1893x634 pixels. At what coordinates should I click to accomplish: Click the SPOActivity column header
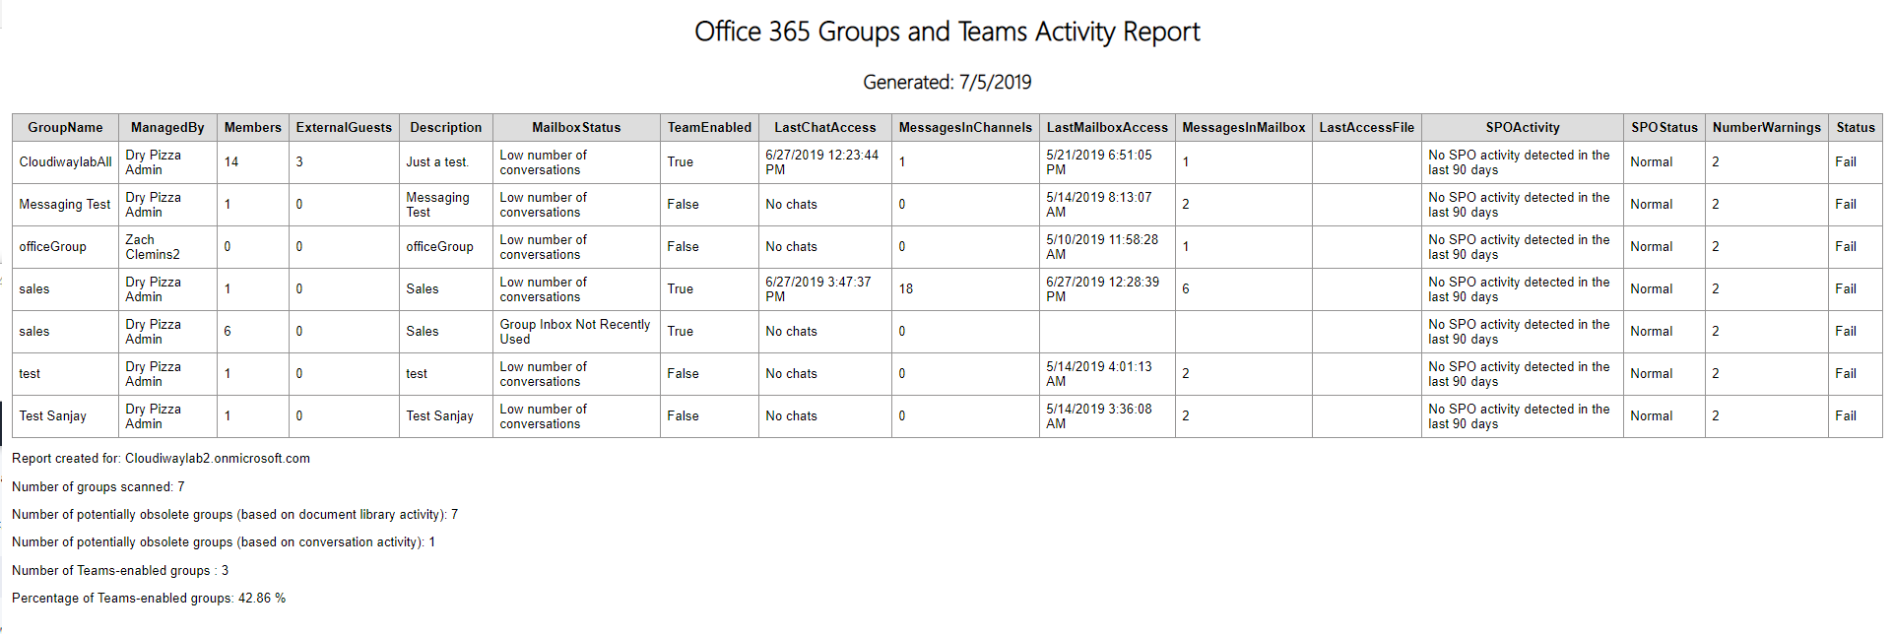(x=1522, y=127)
